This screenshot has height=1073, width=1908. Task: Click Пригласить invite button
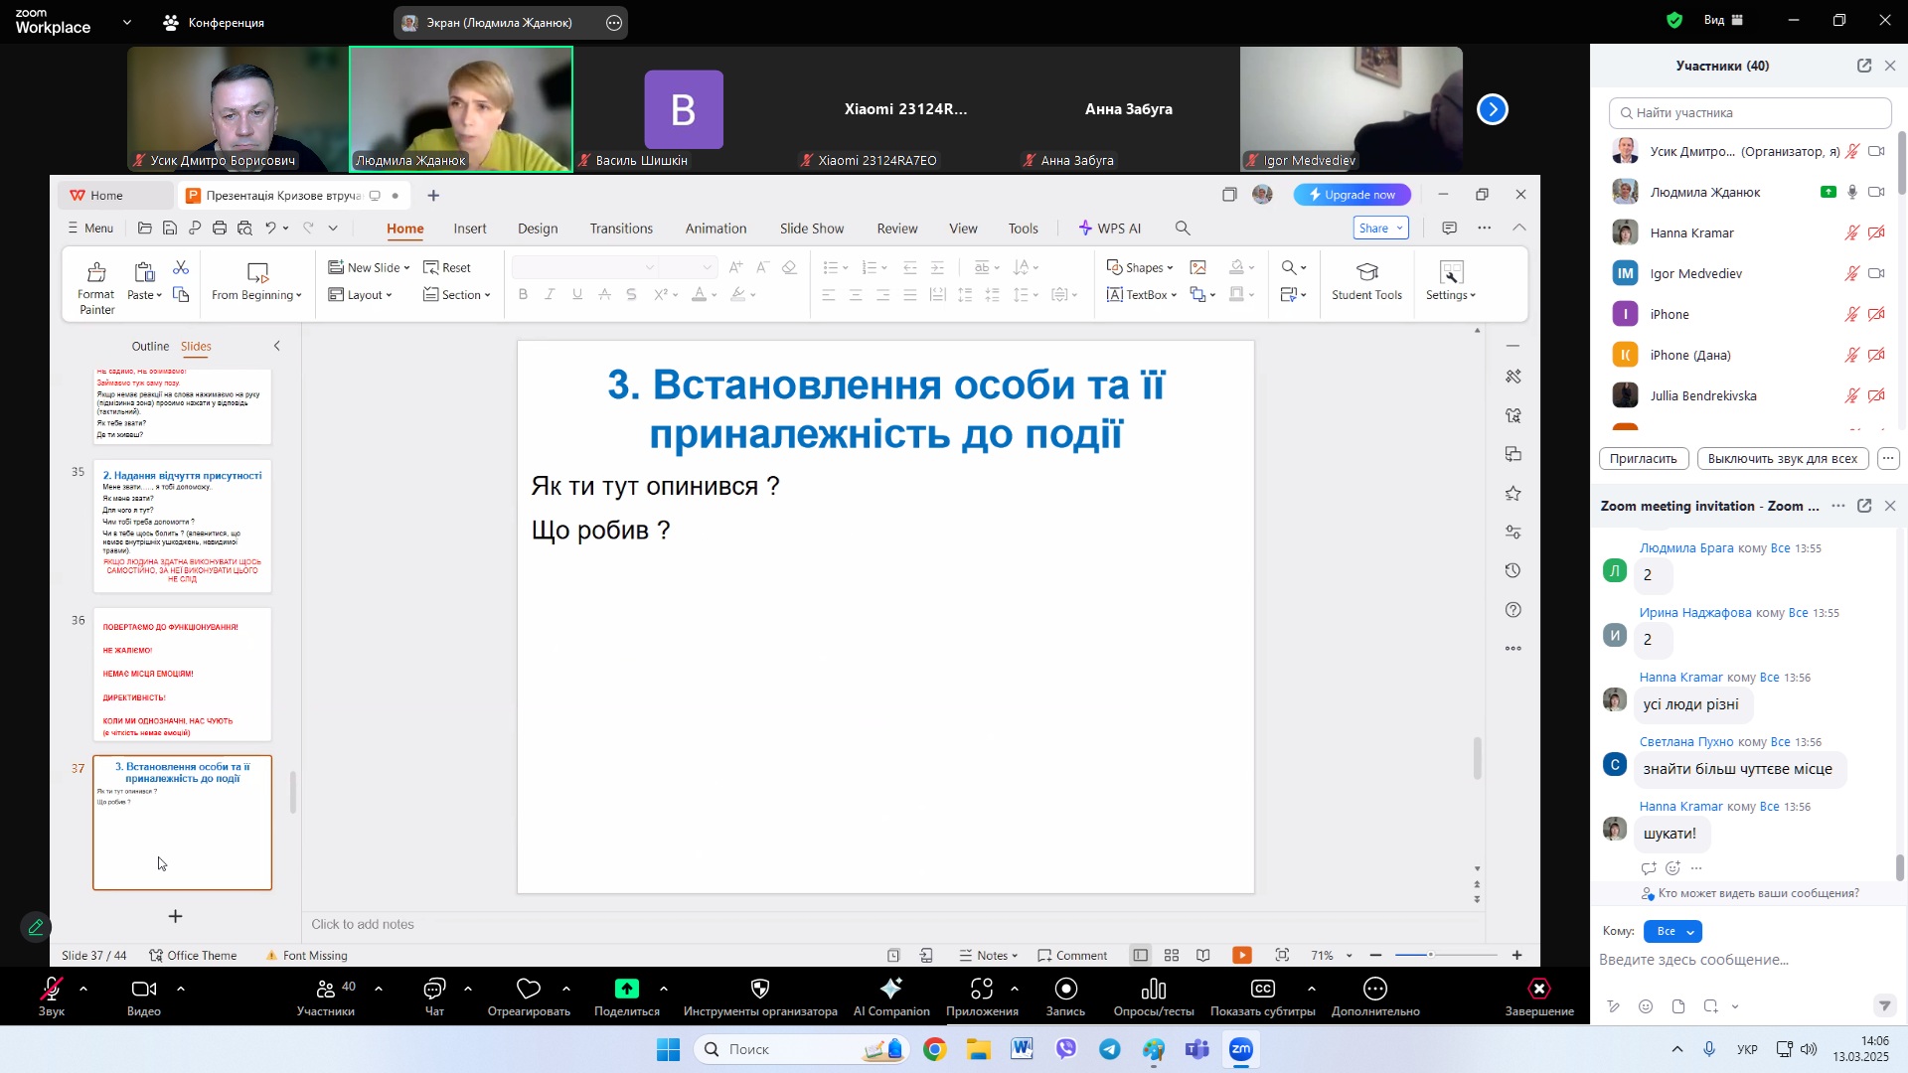coord(1644,459)
